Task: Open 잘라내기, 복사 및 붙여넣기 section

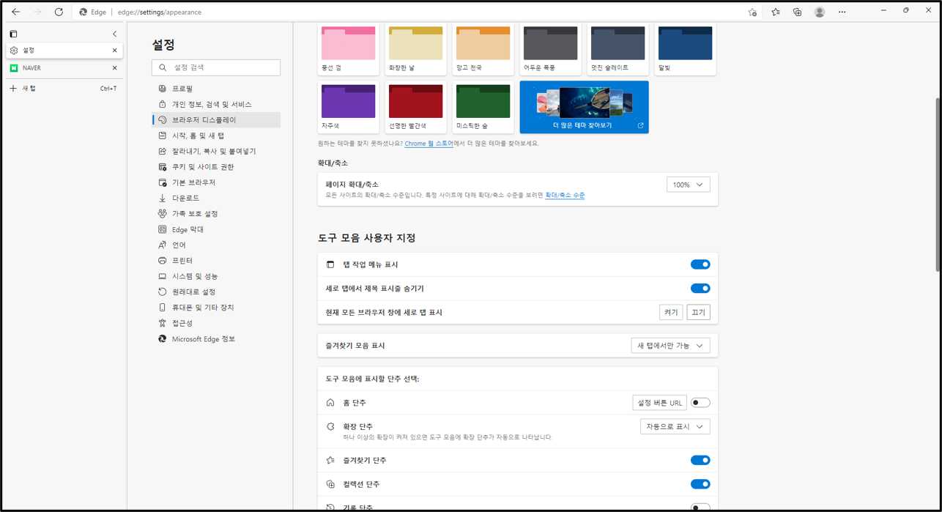Action: pyautogui.click(x=216, y=151)
